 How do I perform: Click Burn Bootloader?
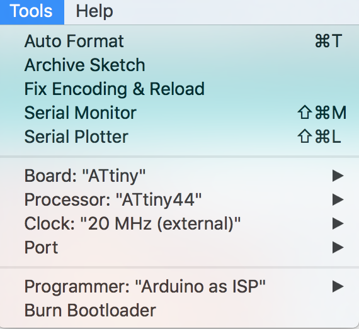(x=179, y=310)
